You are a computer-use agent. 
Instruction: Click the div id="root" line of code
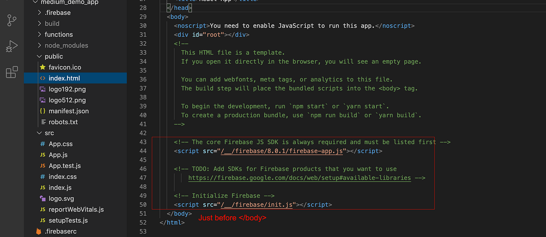[x=211, y=34]
